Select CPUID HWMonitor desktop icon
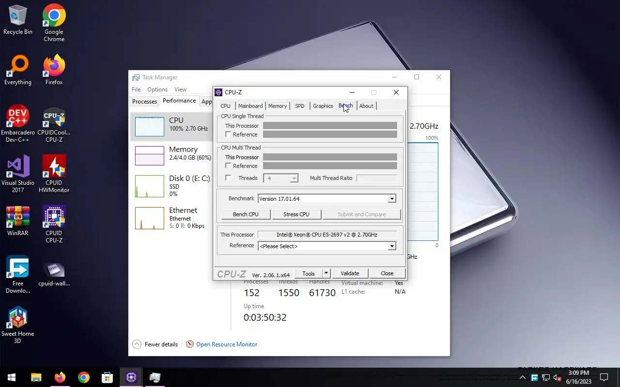Viewport: 620px width, 387px height. click(54, 174)
